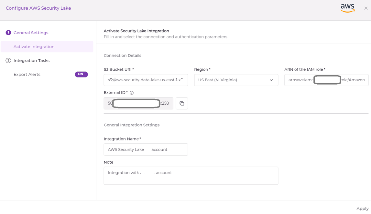Edit the Integration Name field
The width and height of the screenshot is (371, 214).
146,149
